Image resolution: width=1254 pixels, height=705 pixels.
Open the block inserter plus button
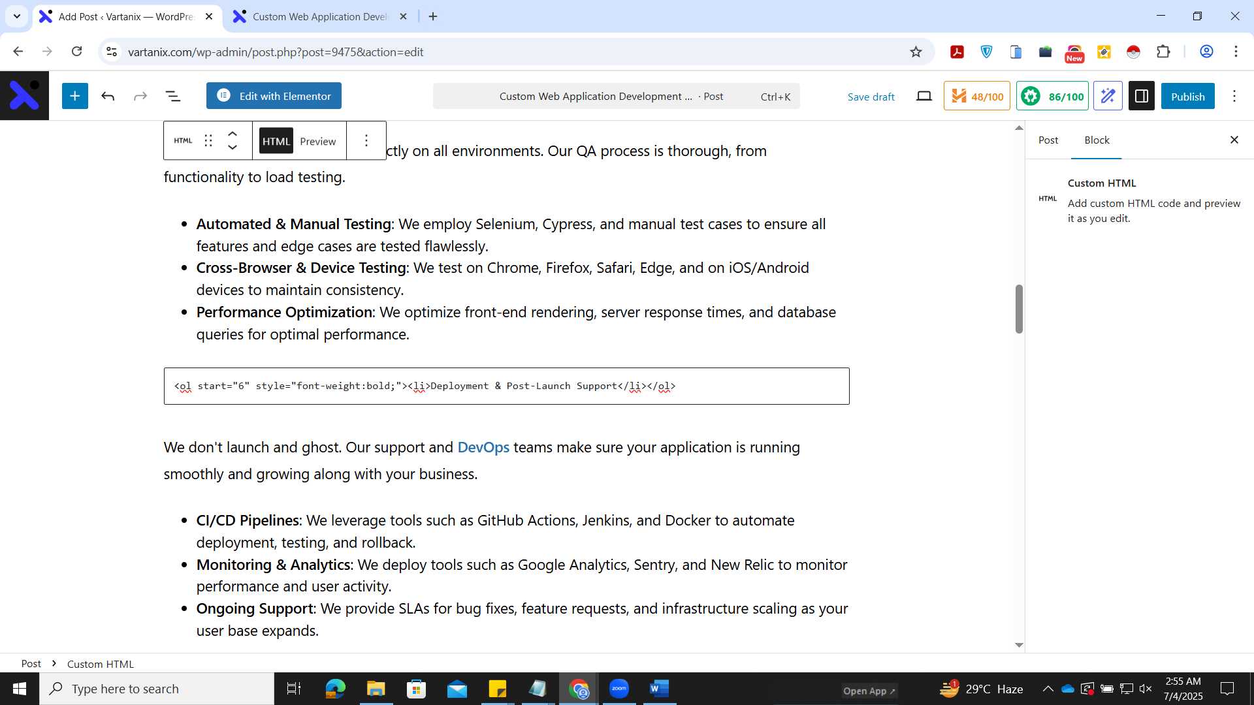click(x=75, y=96)
